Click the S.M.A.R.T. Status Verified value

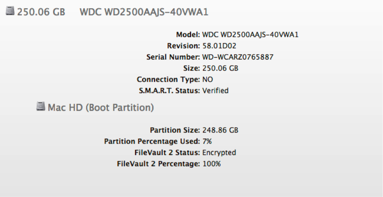[x=215, y=91]
